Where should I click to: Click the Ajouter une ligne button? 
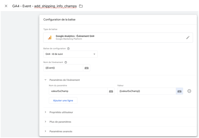[x=63, y=101]
